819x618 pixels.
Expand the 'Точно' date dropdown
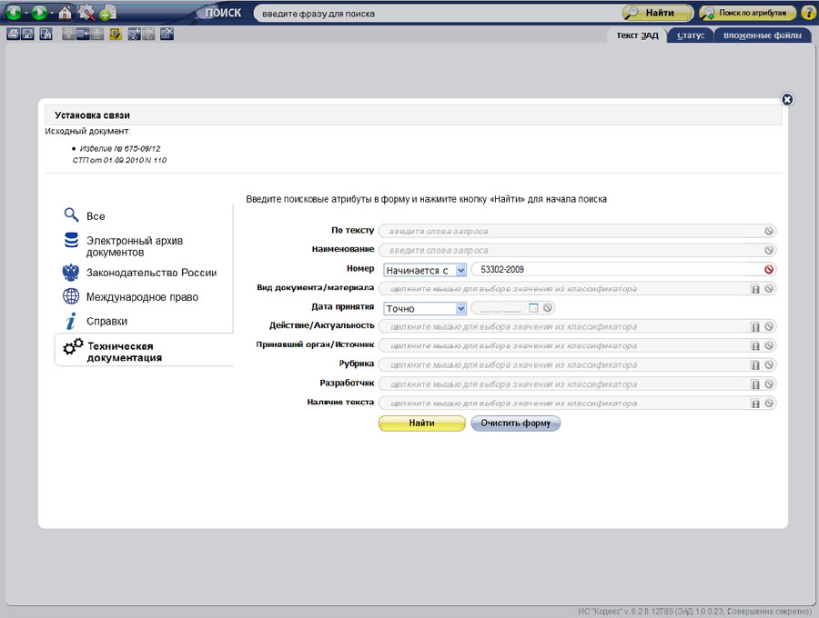[x=460, y=309]
